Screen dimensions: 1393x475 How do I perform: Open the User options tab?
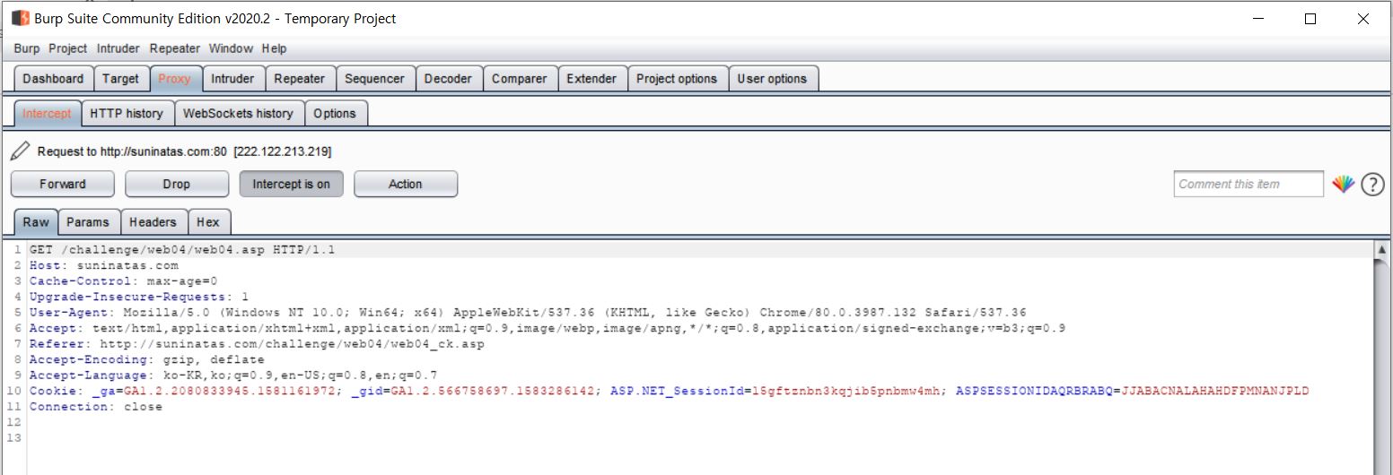coord(772,79)
